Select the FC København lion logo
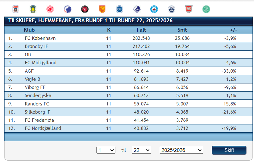This screenshot has width=254, height=163. click(x=67, y=9)
